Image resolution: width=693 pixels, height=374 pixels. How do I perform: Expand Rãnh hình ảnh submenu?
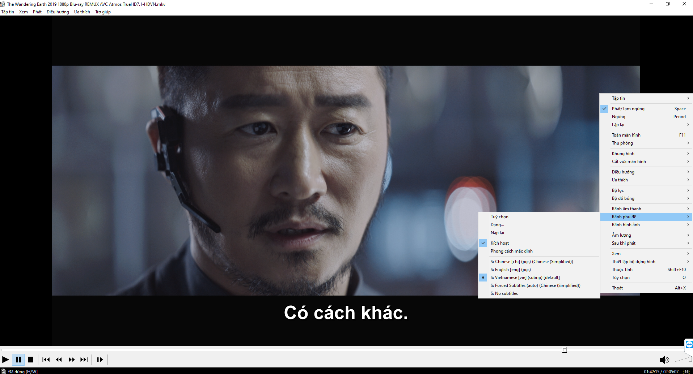(646, 225)
